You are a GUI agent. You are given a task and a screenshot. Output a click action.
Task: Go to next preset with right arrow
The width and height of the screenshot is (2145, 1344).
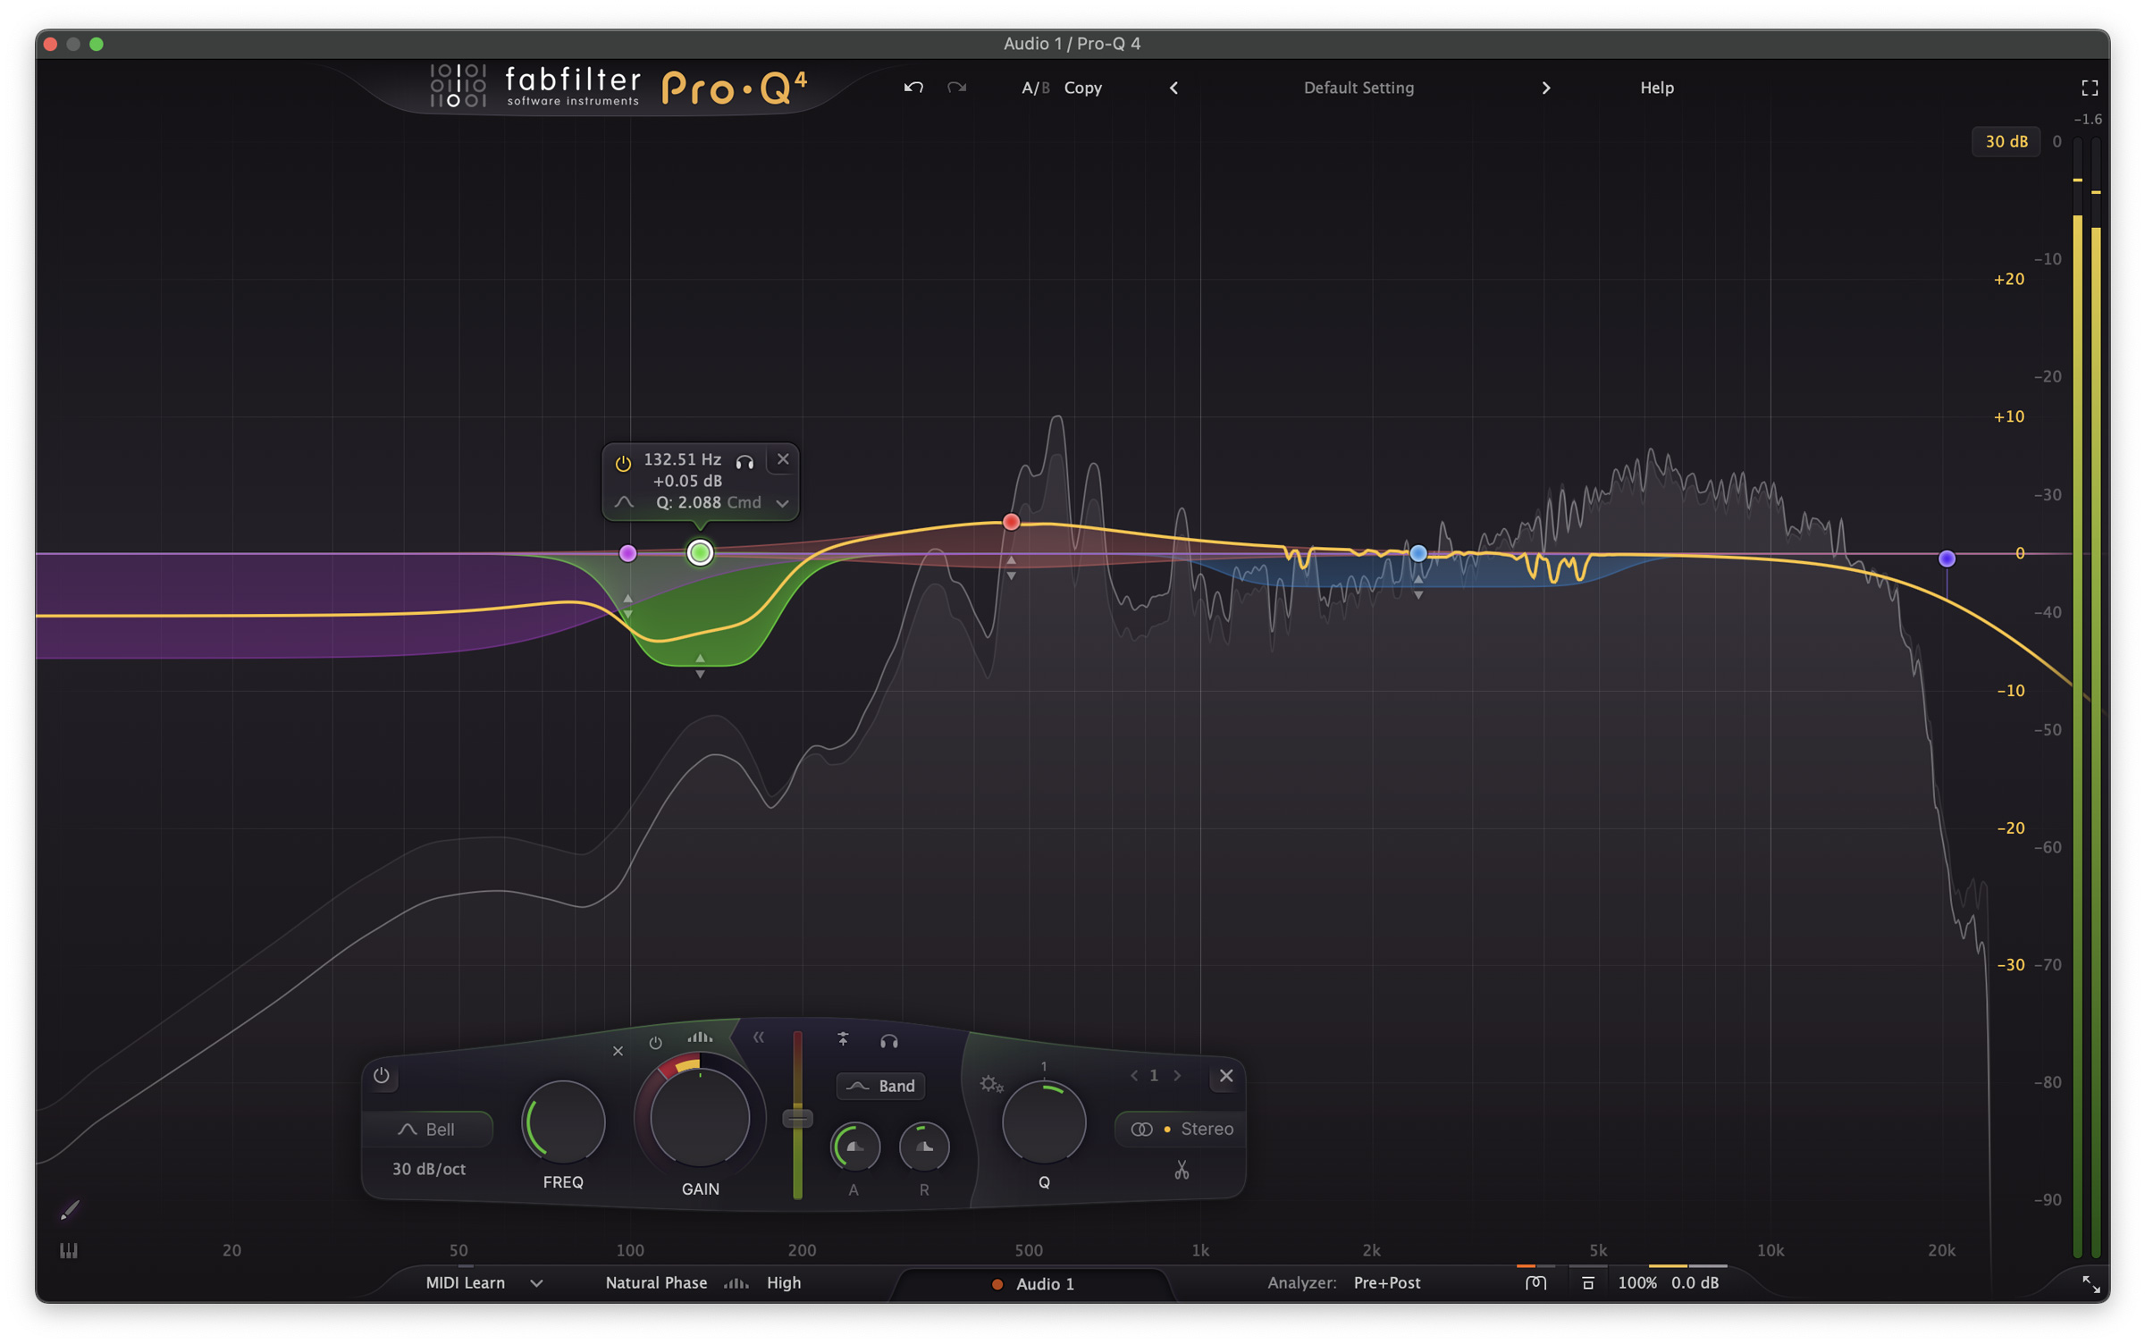(1546, 88)
